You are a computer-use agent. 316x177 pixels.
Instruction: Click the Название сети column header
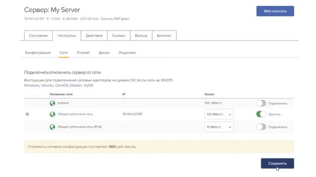coord(61,94)
